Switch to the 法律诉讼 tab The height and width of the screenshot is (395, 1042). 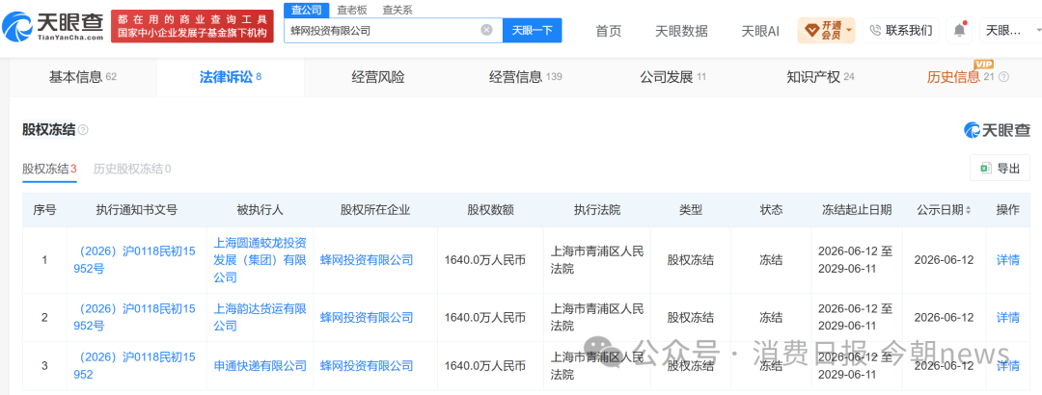coord(230,77)
